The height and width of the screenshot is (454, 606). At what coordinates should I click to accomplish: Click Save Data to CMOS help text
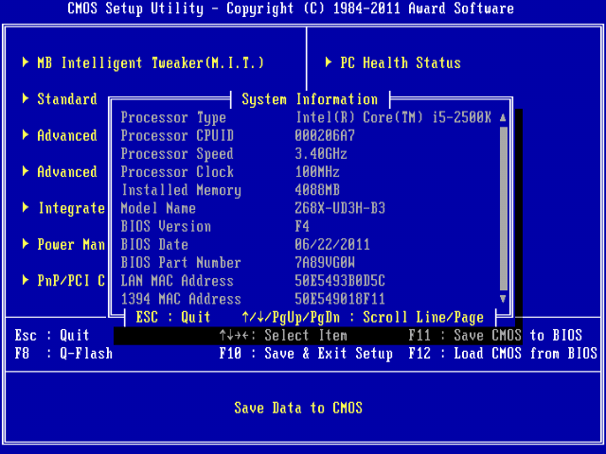point(298,408)
